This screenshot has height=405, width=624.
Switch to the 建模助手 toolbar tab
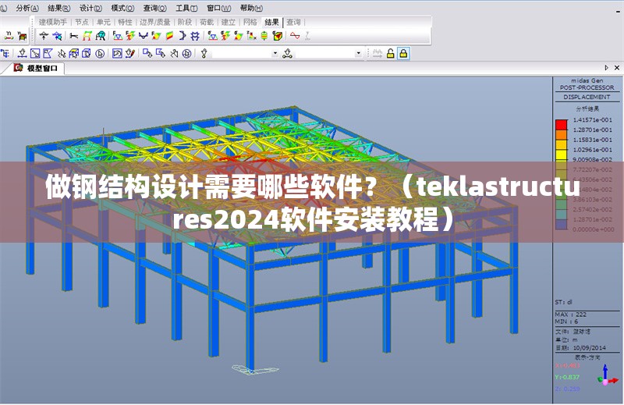(52, 23)
